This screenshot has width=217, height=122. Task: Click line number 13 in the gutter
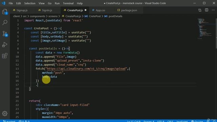17,69
